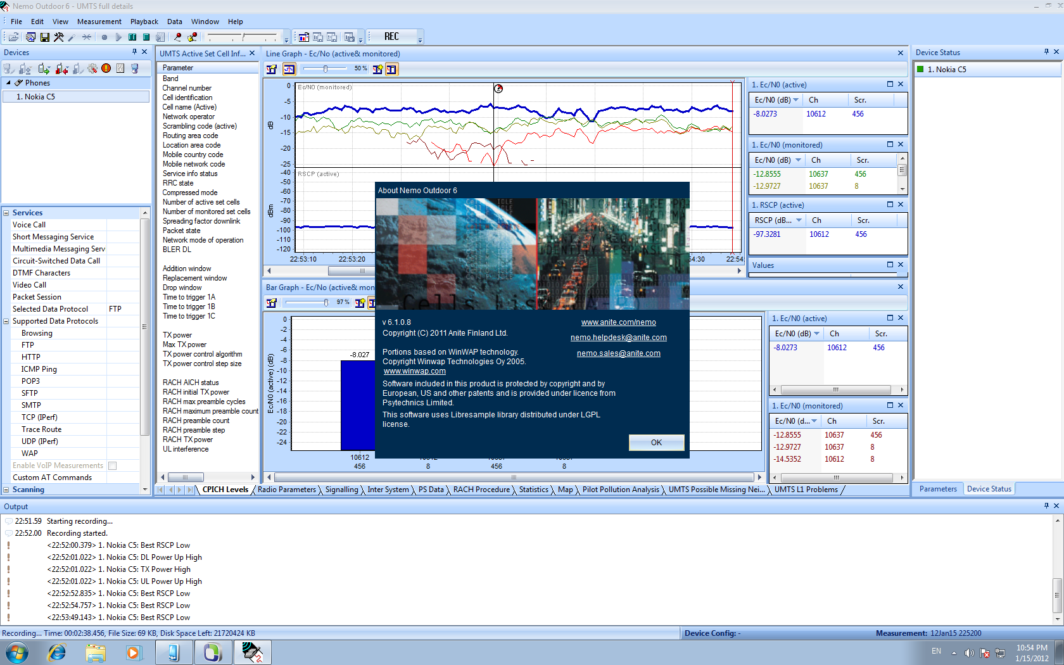Collapse Supported Data Protocols group
The height and width of the screenshot is (665, 1064).
[6, 321]
